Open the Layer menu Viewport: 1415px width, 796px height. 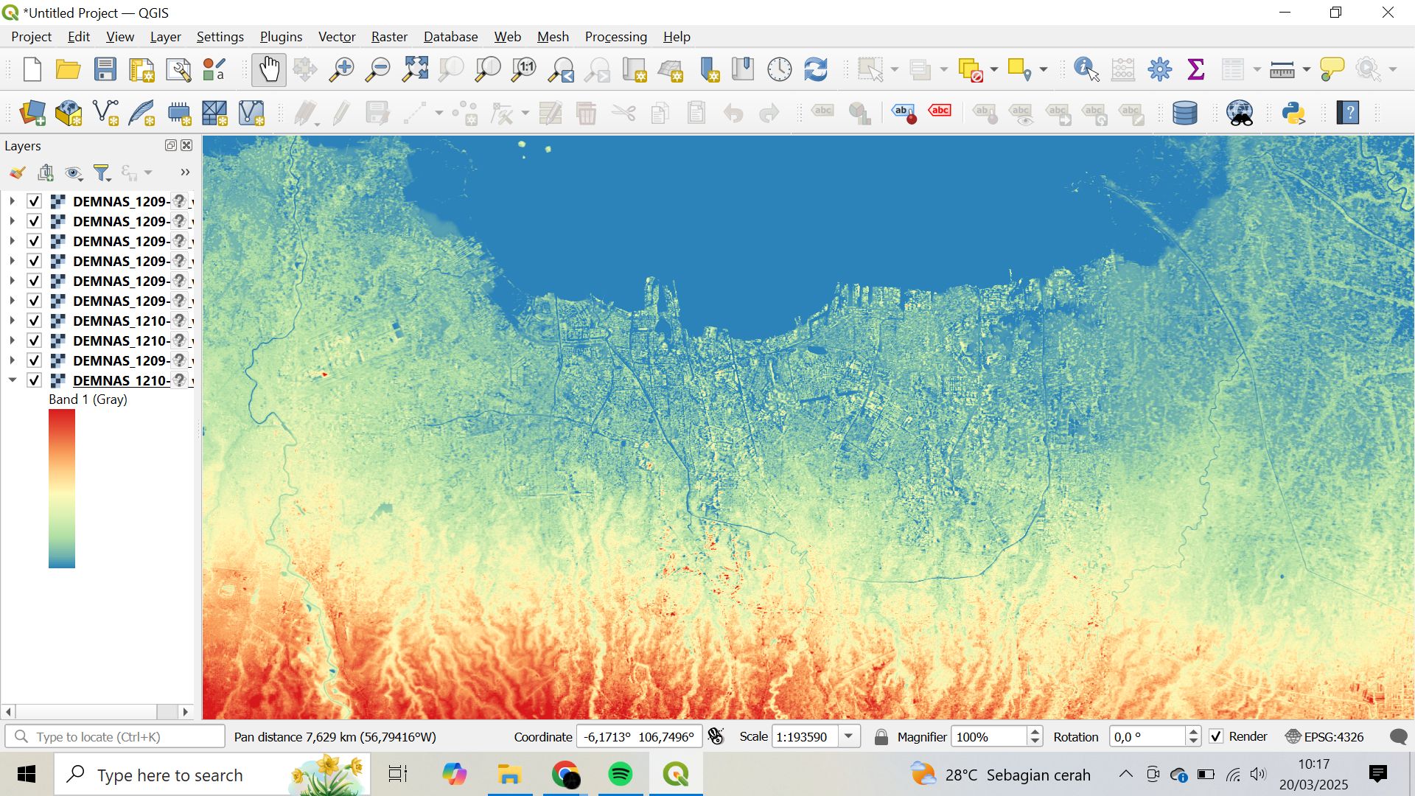point(165,36)
